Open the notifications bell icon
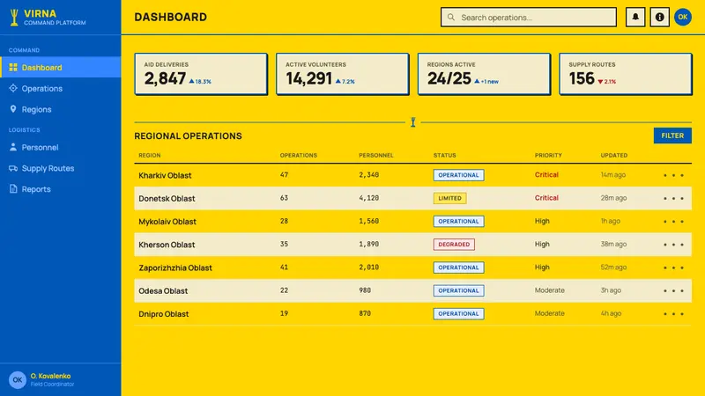This screenshot has height=396, width=705. pos(635,17)
